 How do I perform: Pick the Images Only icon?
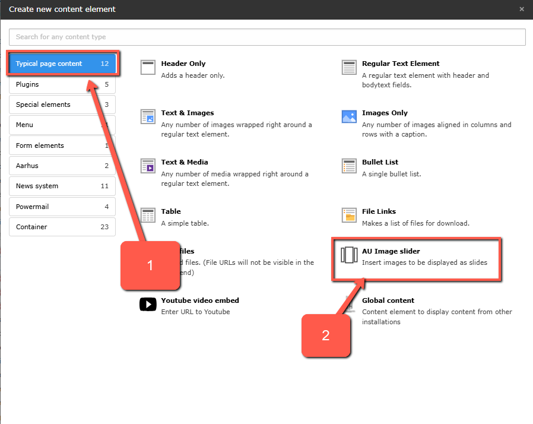tap(349, 117)
